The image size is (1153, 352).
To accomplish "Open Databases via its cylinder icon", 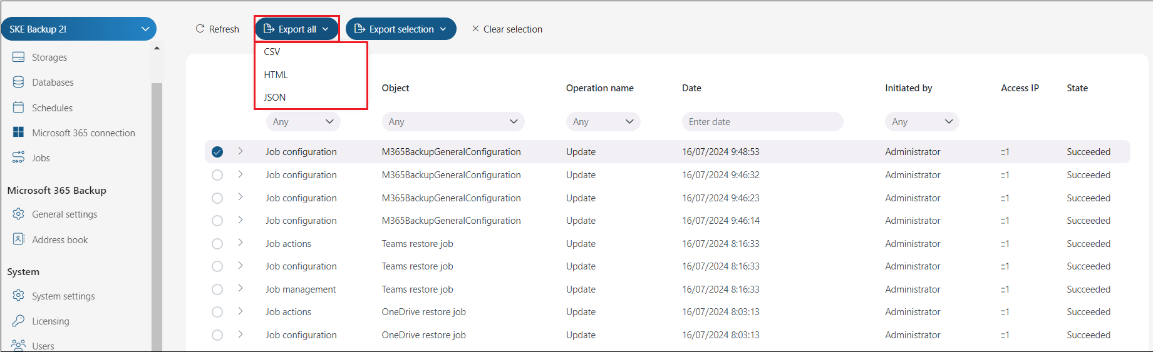I will 19,82.
